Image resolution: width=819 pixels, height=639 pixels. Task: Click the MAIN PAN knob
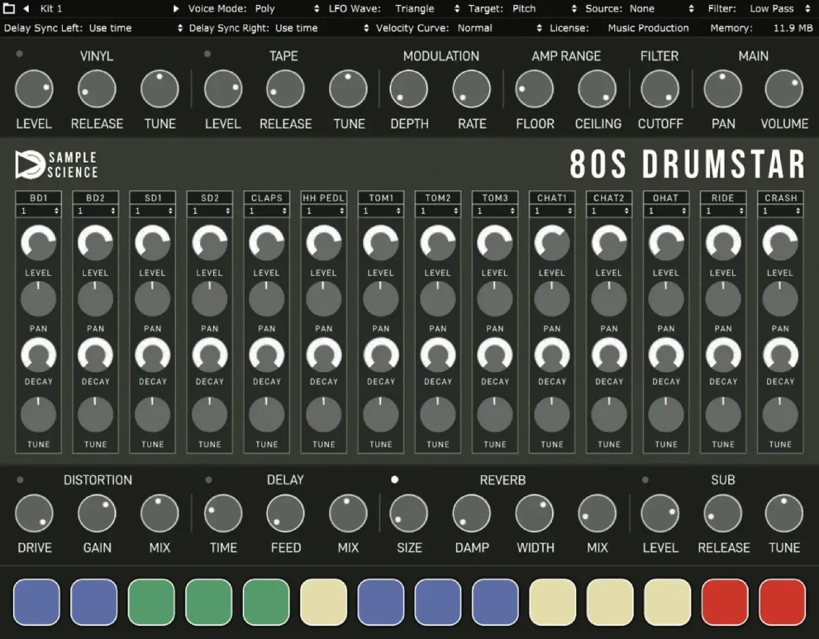coord(723,89)
